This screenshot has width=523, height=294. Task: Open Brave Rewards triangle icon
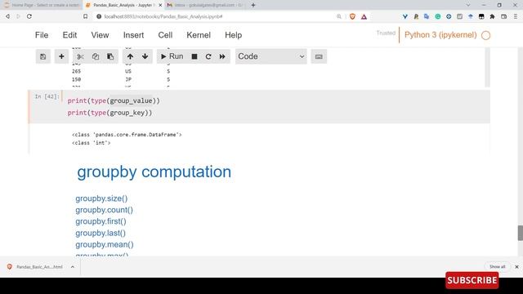coord(364,16)
